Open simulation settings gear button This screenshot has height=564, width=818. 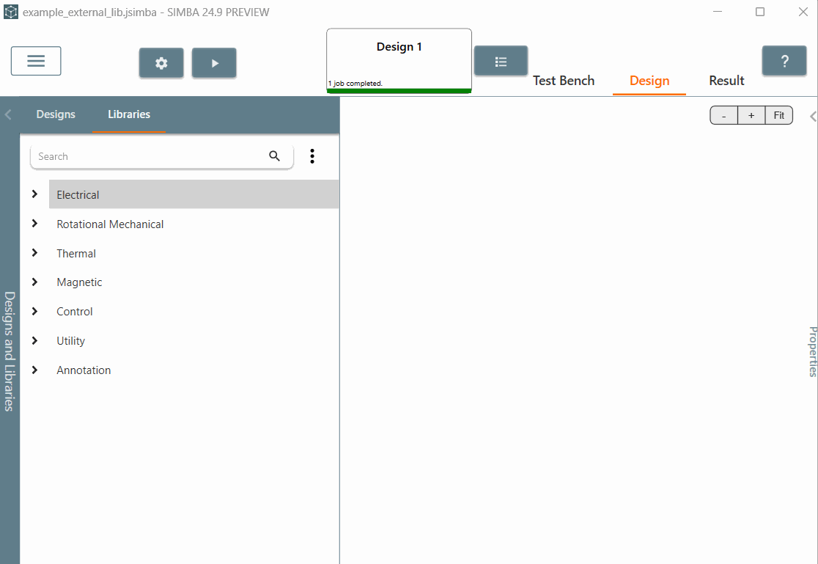coord(161,63)
